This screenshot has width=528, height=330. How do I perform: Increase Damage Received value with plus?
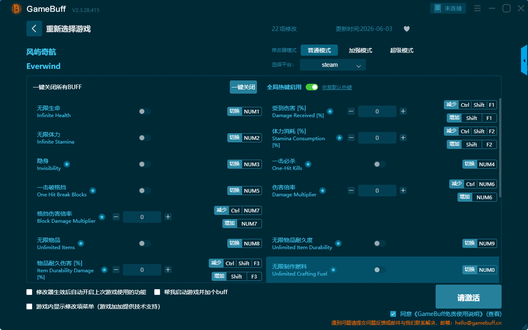point(403,111)
